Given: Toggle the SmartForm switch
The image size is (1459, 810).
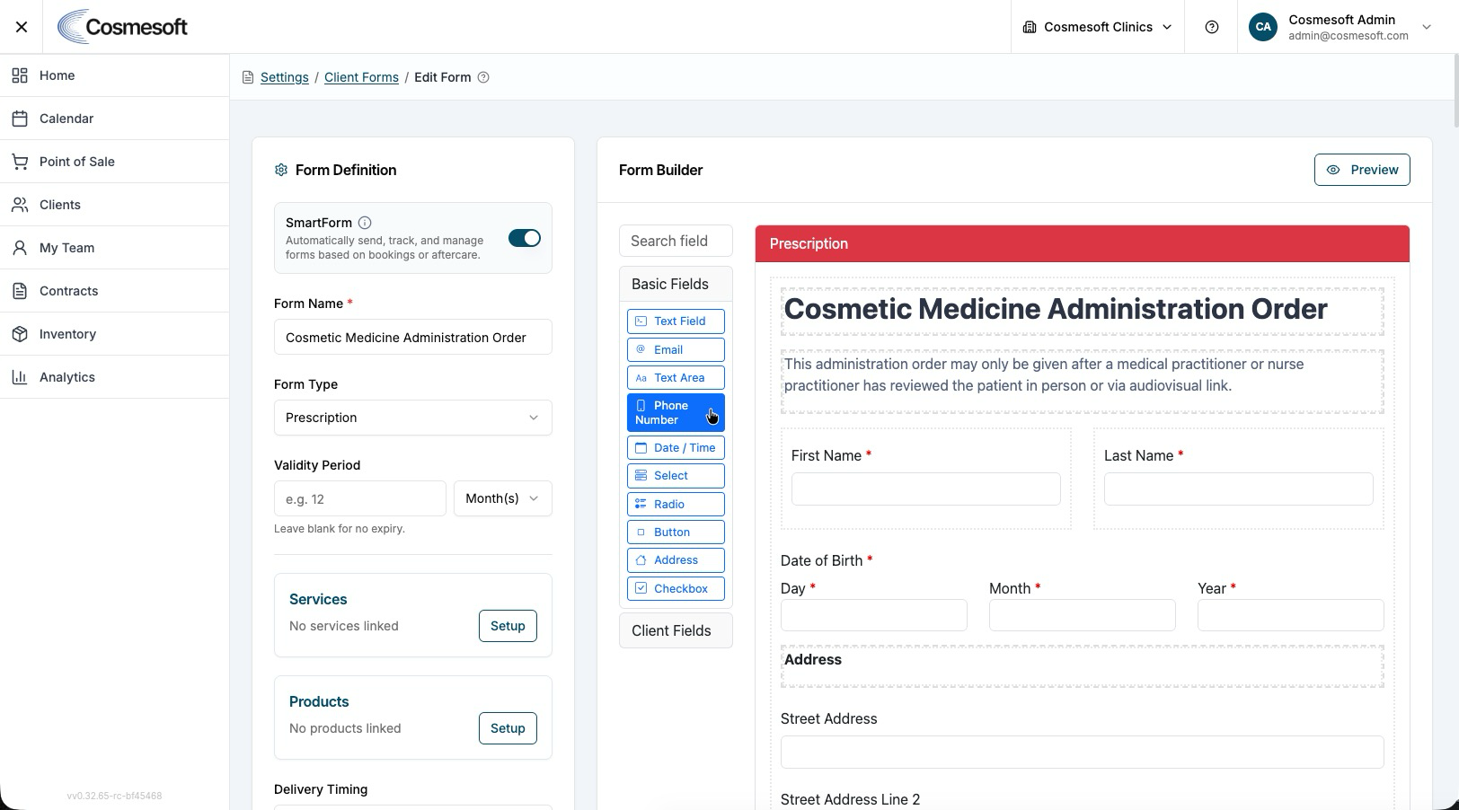Looking at the screenshot, I should point(525,238).
